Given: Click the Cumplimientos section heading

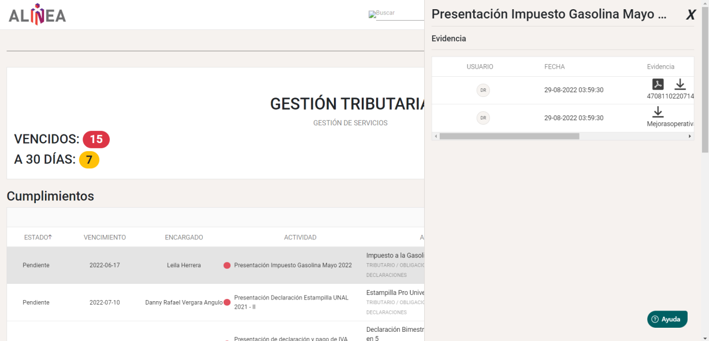Looking at the screenshot, I should pyautogui.click(x=50, y=196).
